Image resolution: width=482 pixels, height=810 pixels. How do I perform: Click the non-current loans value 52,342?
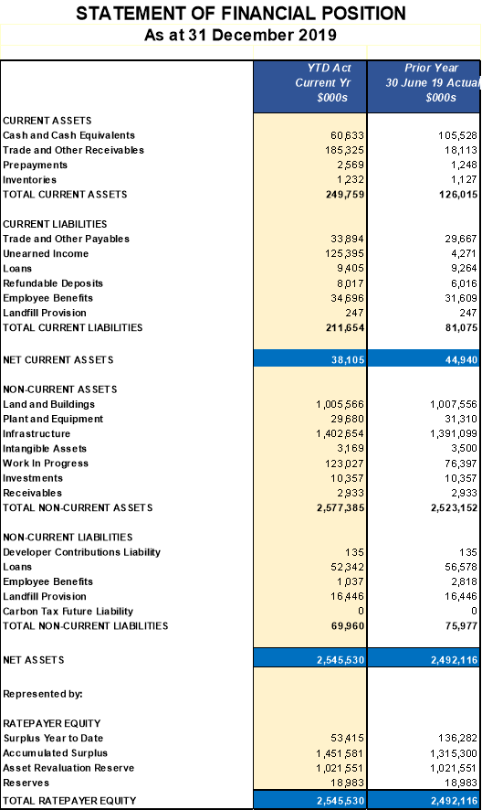point(347,567)
